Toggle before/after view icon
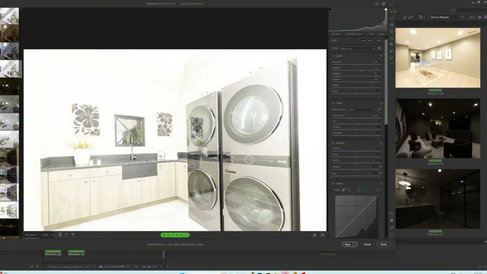The image size is (487, 274). tap(322, 235)
